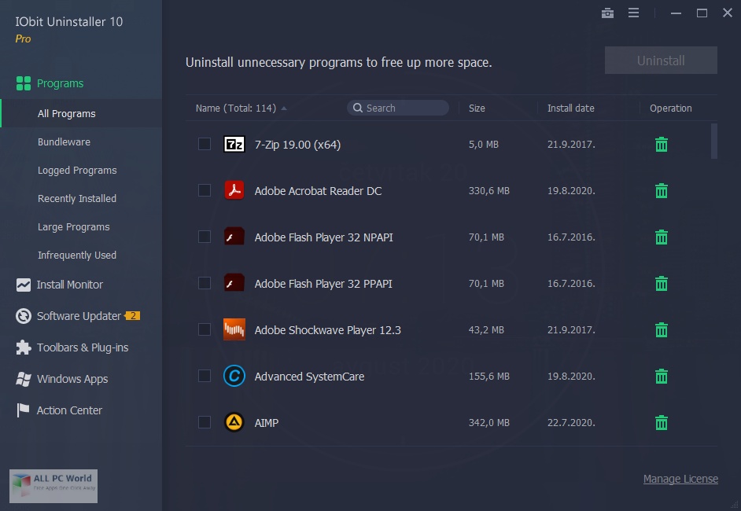
Task: Click the Uninstall button
Action: click(661, 61)
